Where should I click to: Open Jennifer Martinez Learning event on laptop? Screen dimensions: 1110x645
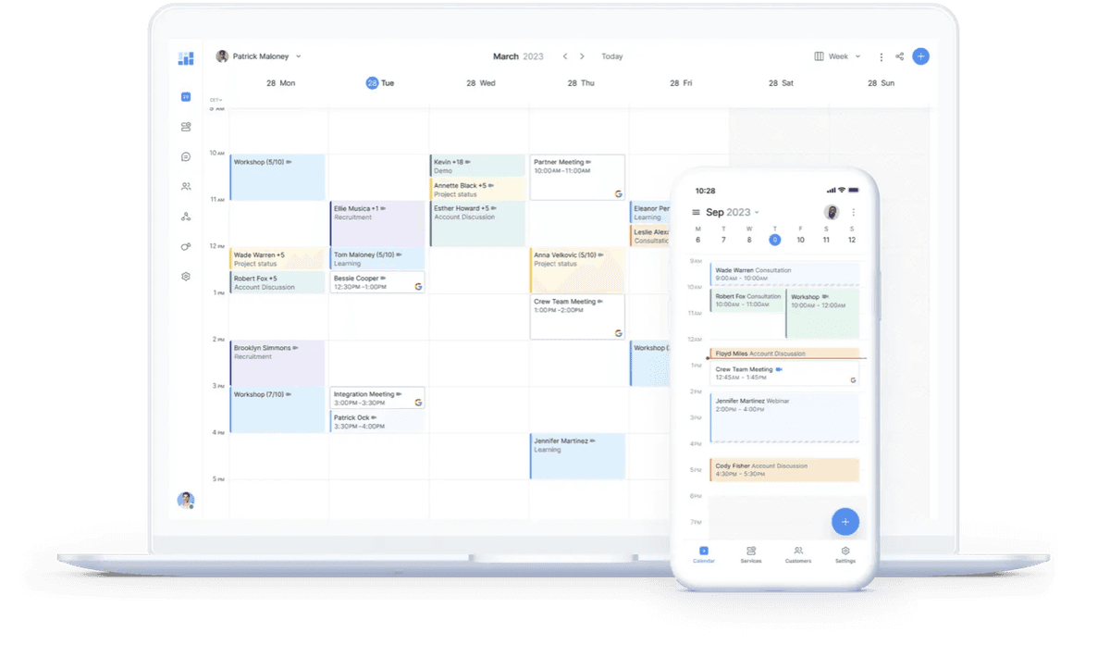click(577, 456)
